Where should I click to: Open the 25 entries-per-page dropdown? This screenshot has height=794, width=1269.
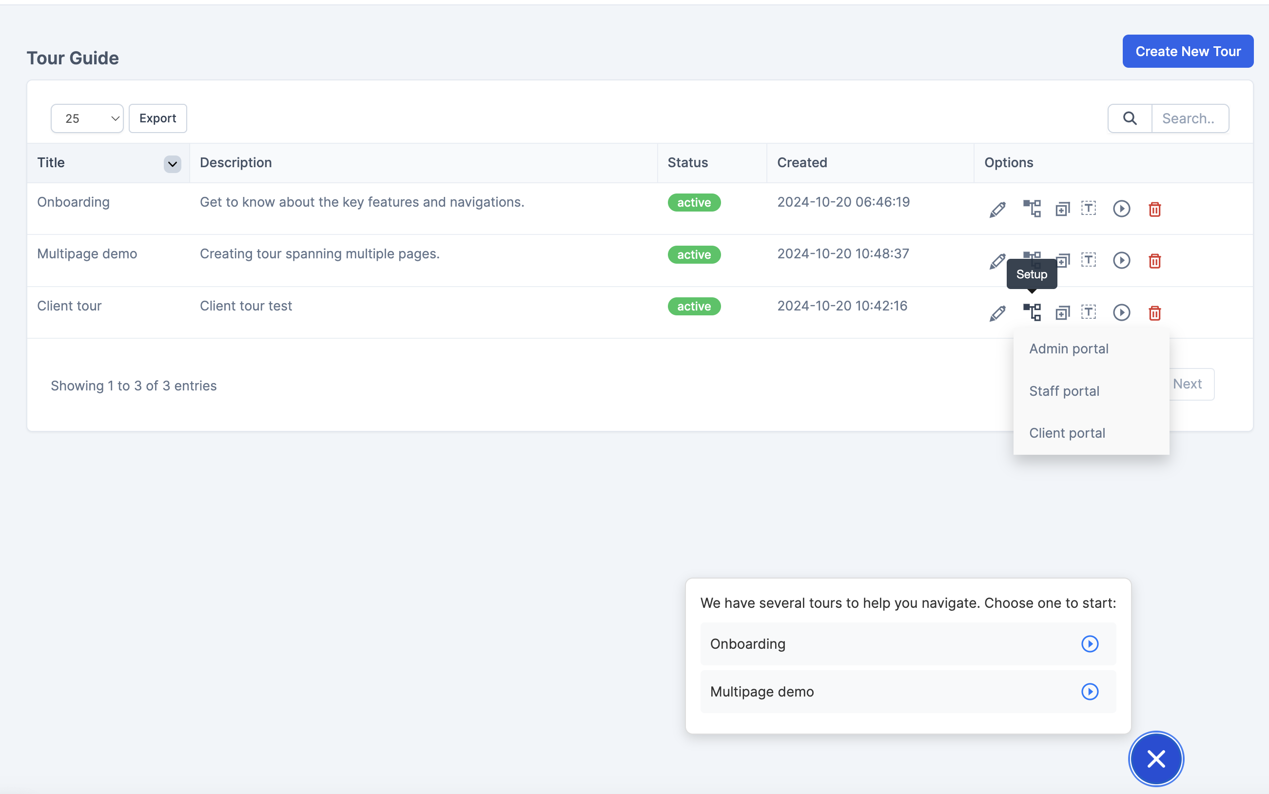click(87, 118)
